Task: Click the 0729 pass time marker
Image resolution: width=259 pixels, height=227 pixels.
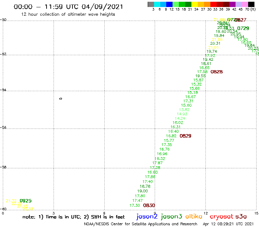Action: 243,28
